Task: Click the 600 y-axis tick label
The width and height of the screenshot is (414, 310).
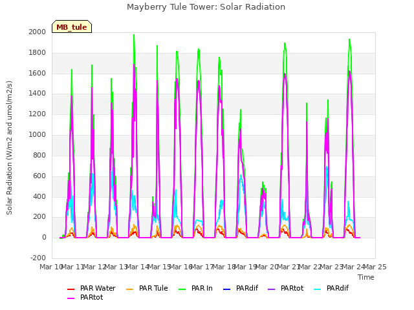Action: tap(39, 176)
